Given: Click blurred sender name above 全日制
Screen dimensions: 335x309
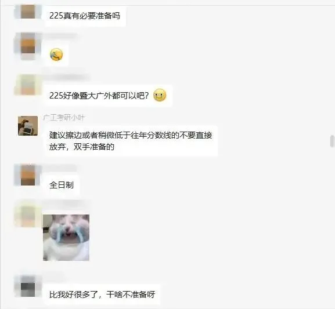Looking at the screenshot, I should pyautogui.click(x=60, y=168).
